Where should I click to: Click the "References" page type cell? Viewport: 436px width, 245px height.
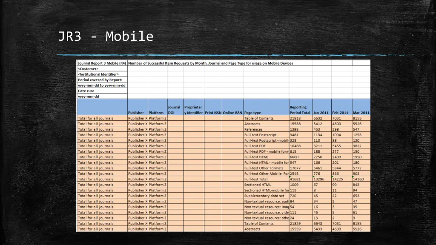[x=266, y=129]
